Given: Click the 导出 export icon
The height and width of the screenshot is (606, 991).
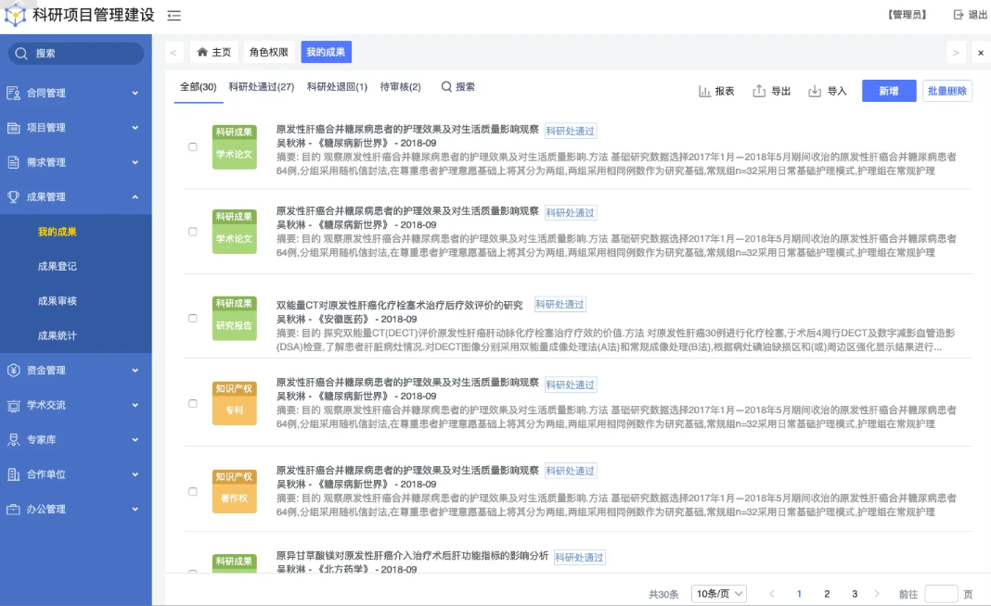Looking at the screenshot, I should click(759, 91).
